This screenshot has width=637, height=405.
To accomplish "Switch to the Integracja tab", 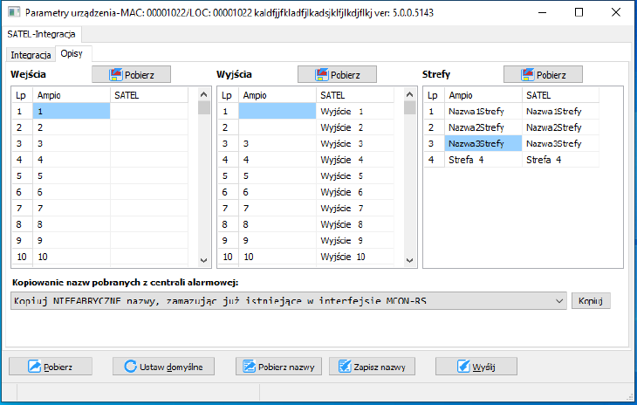I will coord(31,55).
